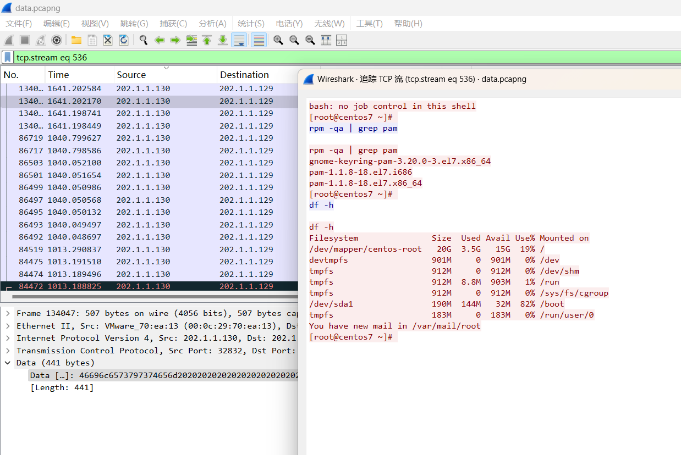Select packet row with time 1641.198741
681x455 pixels.
149,113
